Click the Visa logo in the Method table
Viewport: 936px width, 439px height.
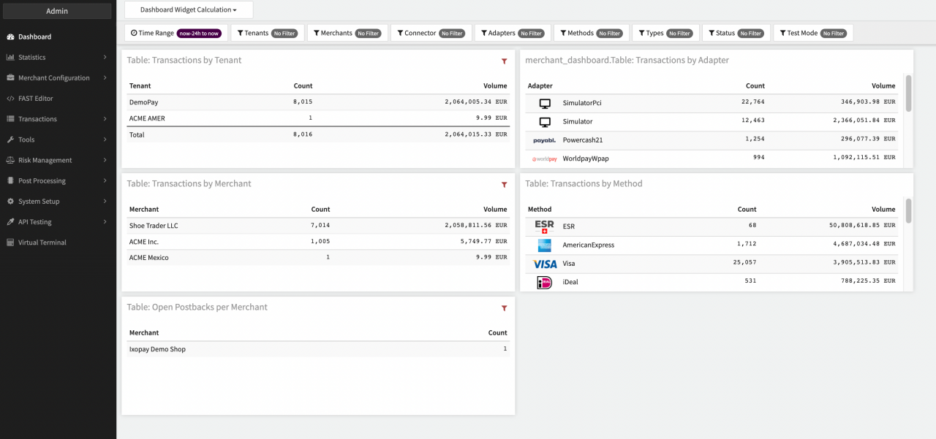545,264
